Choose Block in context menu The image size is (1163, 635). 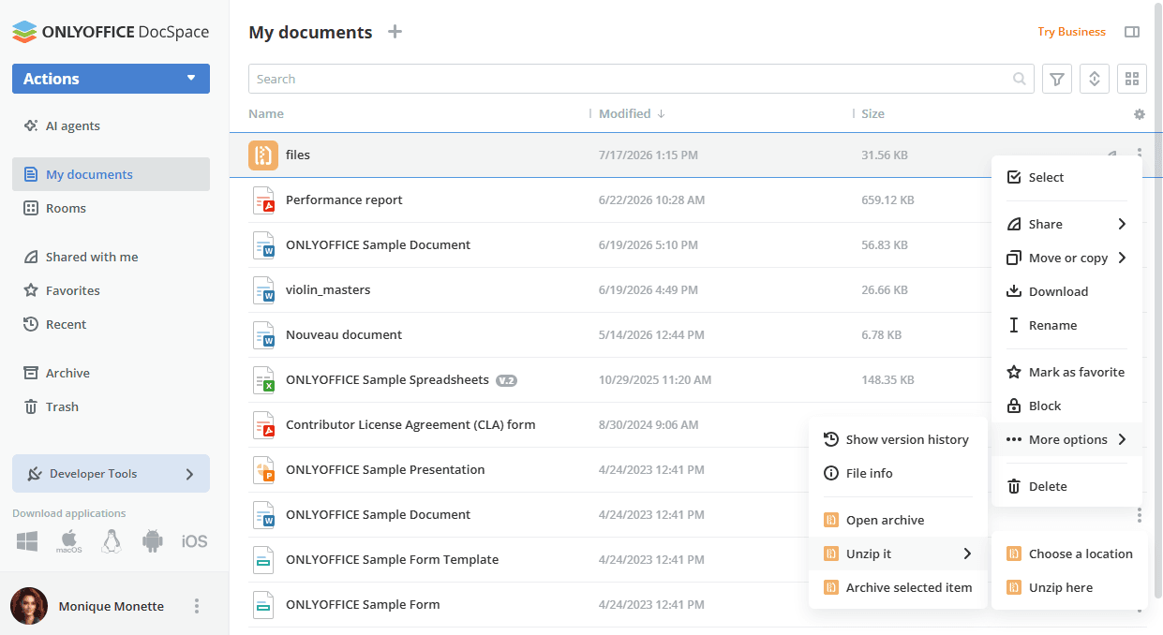tap(1066, 406)
